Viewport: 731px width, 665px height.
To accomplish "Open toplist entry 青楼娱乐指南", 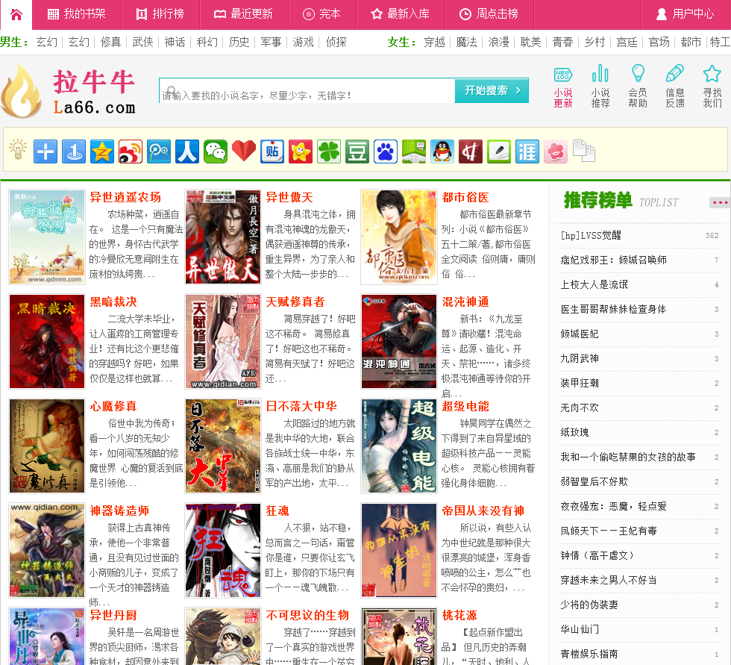I will tap(589, 654).
